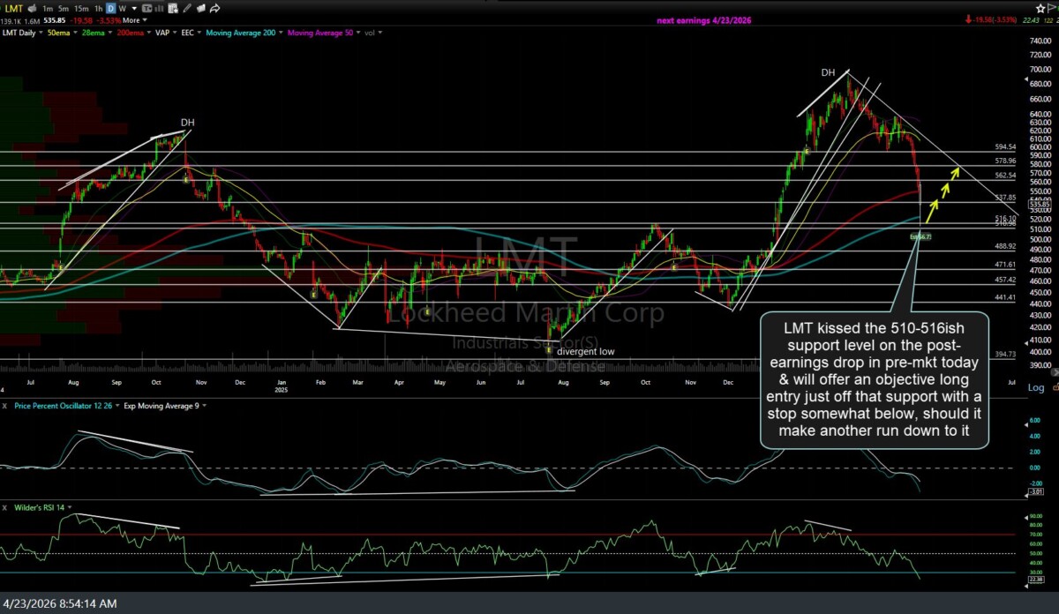
Task: Switch to 1h timeframe
Action: [98, 9]
